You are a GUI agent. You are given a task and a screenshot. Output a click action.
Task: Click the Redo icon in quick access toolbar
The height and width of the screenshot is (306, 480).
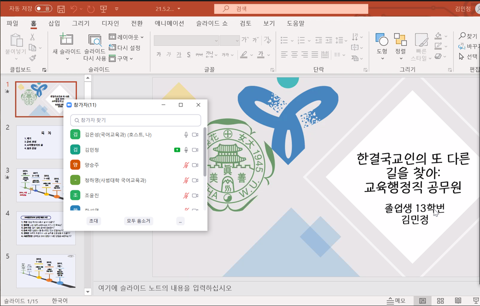point(91,9)
